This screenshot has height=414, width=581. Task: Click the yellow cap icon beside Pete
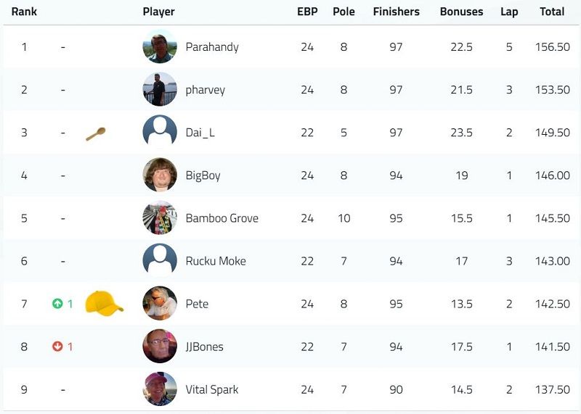point(104,303)
